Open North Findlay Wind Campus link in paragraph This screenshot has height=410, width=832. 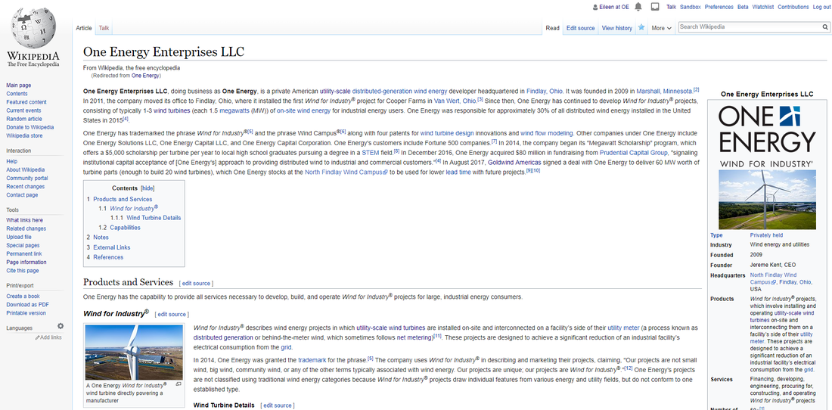[x=346, y=172]
